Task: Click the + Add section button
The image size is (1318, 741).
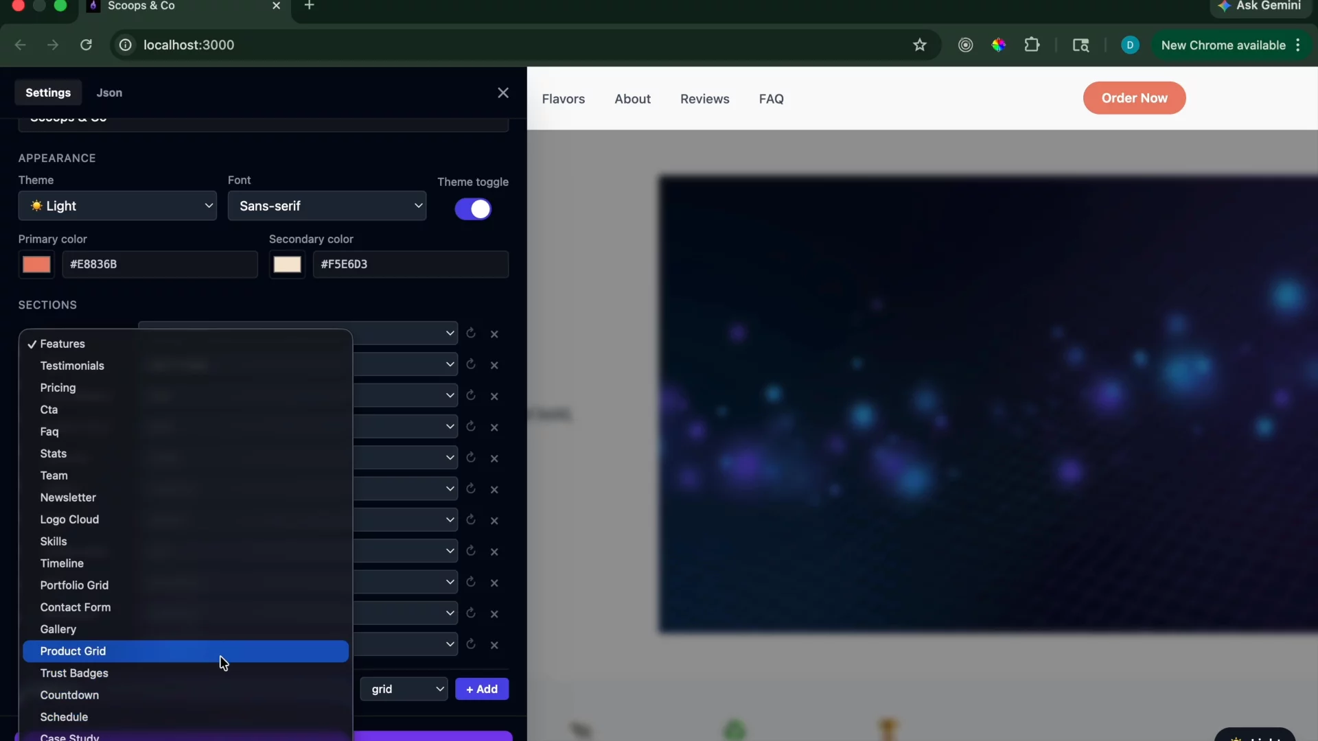Action: click(482, 689)
